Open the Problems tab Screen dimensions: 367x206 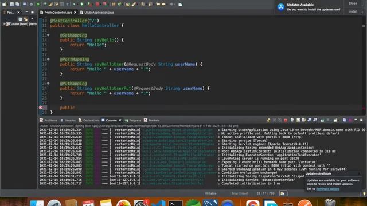tap(48, 120)
